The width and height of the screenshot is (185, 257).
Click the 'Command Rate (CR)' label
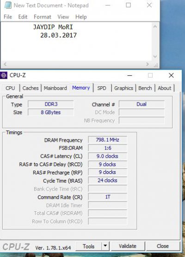pos(60,197)
